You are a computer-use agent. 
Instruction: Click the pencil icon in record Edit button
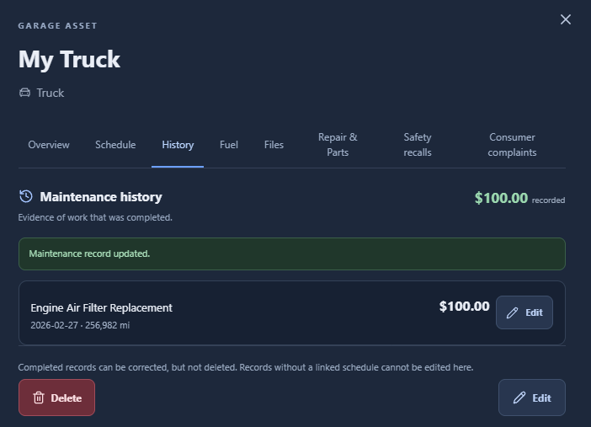[512, 312]
